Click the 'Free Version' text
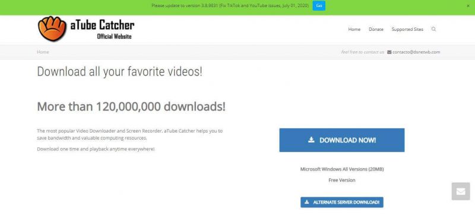Image resolution: width=475 pixels, height=214 pixels. click(x=342, y=180)
